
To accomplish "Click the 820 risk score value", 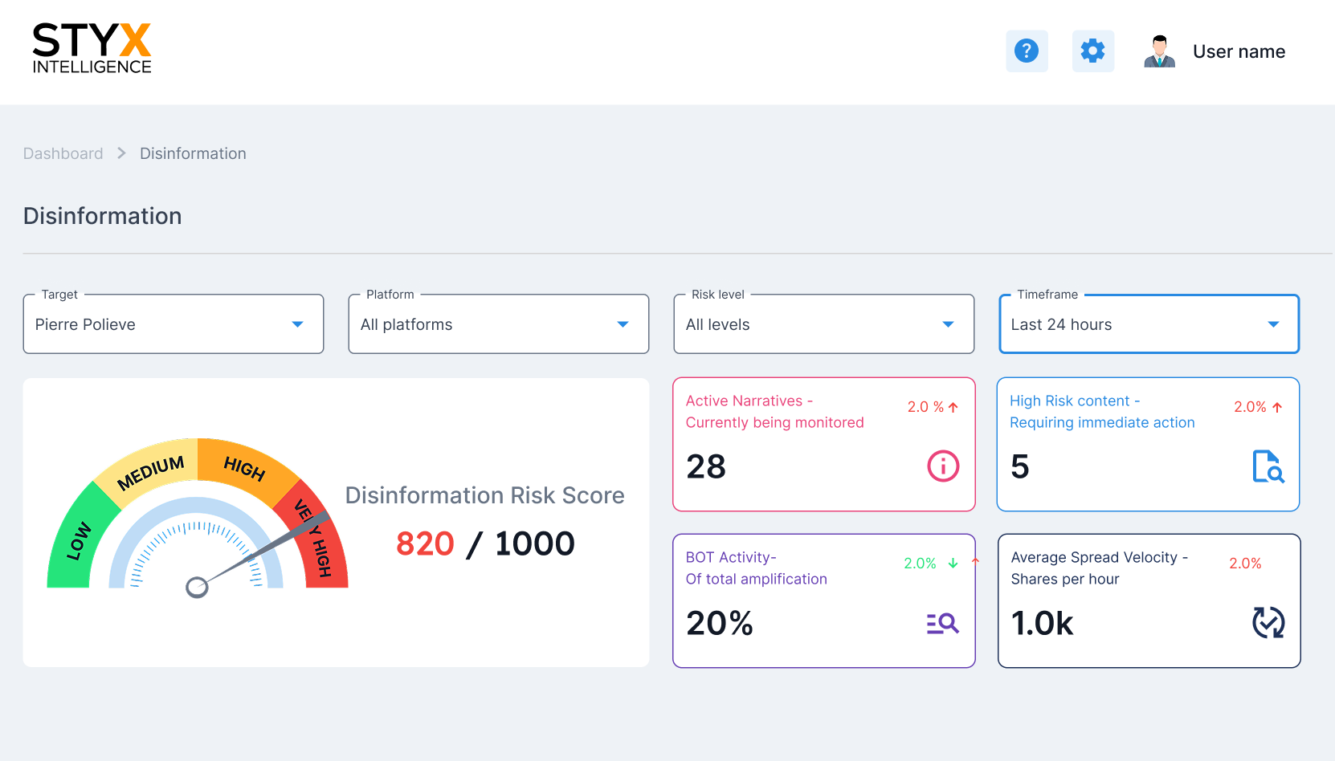I will [425, 544].
